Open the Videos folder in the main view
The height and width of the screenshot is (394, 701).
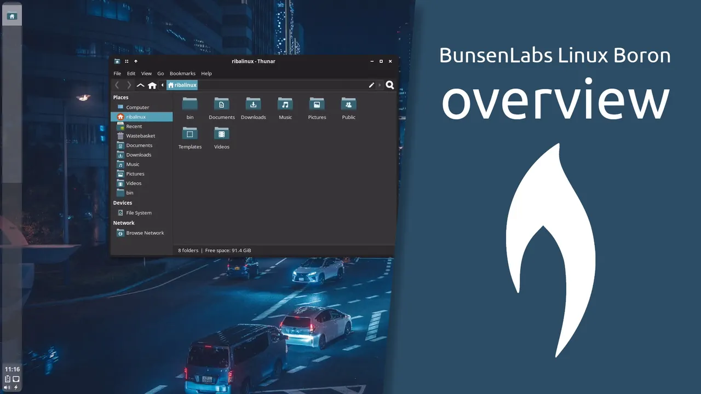(222, 138)
